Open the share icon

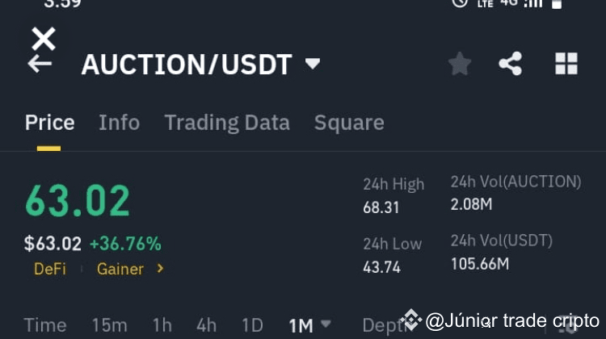pos(510,64)
